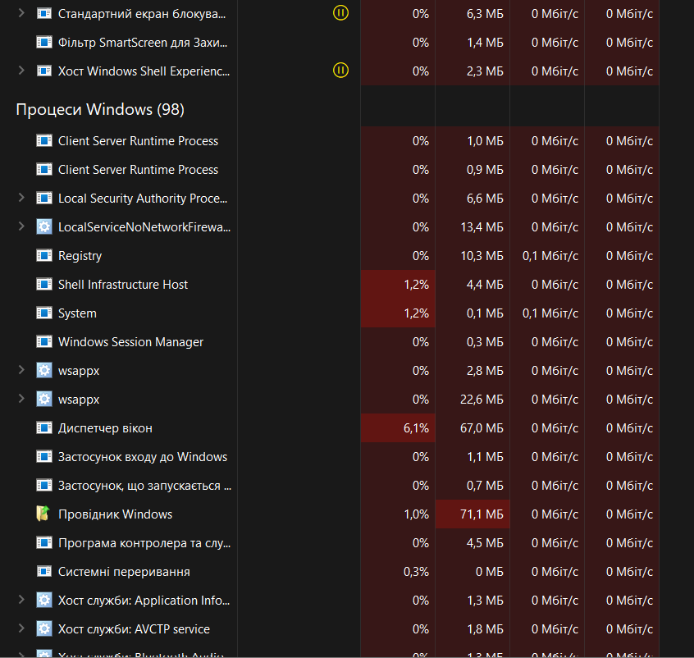Image resolution: width=694 pixels, height=658 pixels.
Task: Expand the LocalServiceNoNetworkFirewall group
Action: click(x=21, y=226)
